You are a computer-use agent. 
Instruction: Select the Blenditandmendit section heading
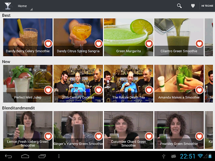(18, 108)
